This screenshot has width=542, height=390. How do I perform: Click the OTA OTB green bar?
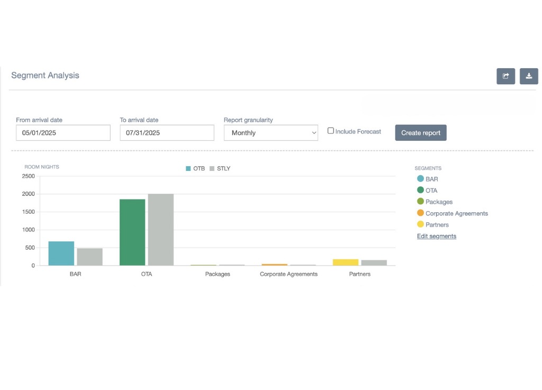tap(132, 232)
